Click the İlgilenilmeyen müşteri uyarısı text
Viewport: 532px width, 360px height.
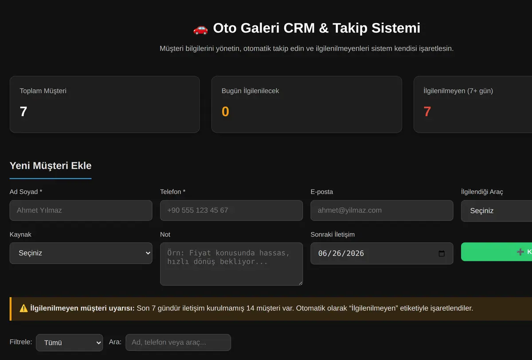(82, 308)
